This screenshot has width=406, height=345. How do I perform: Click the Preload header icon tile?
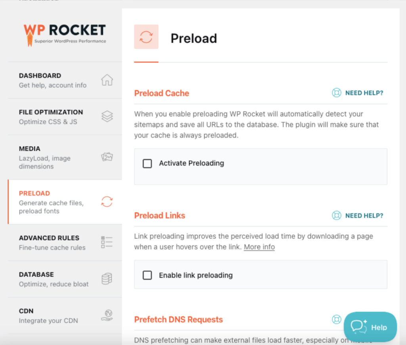tap(146, 37)
